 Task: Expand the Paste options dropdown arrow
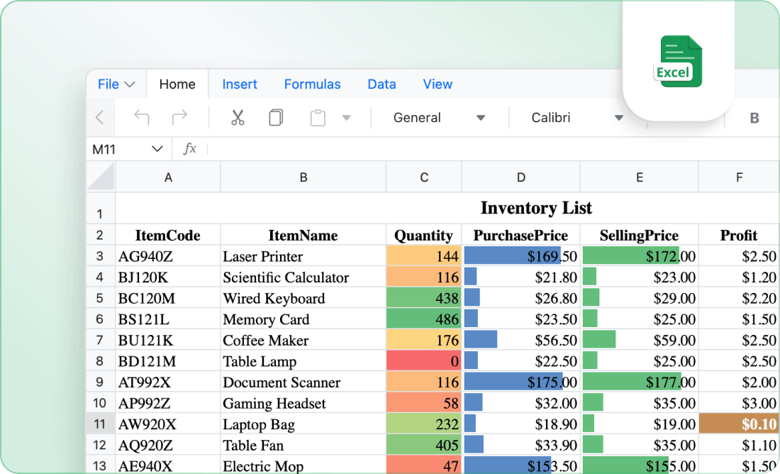347,117
